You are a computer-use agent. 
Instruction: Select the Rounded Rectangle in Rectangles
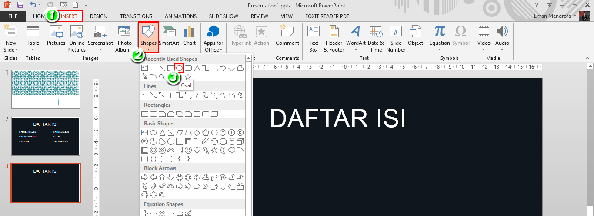click(153, 114)
